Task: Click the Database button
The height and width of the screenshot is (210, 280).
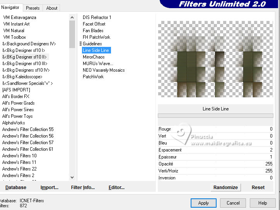Action: click(16, 188)
